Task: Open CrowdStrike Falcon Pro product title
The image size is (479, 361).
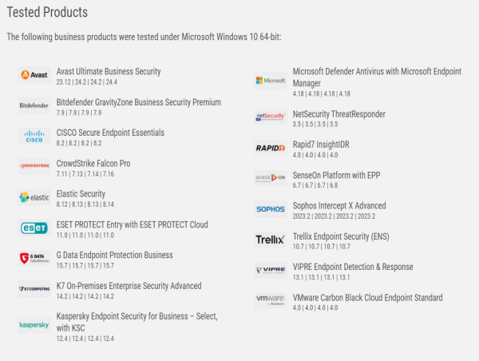Action: (x=93, y=164)
